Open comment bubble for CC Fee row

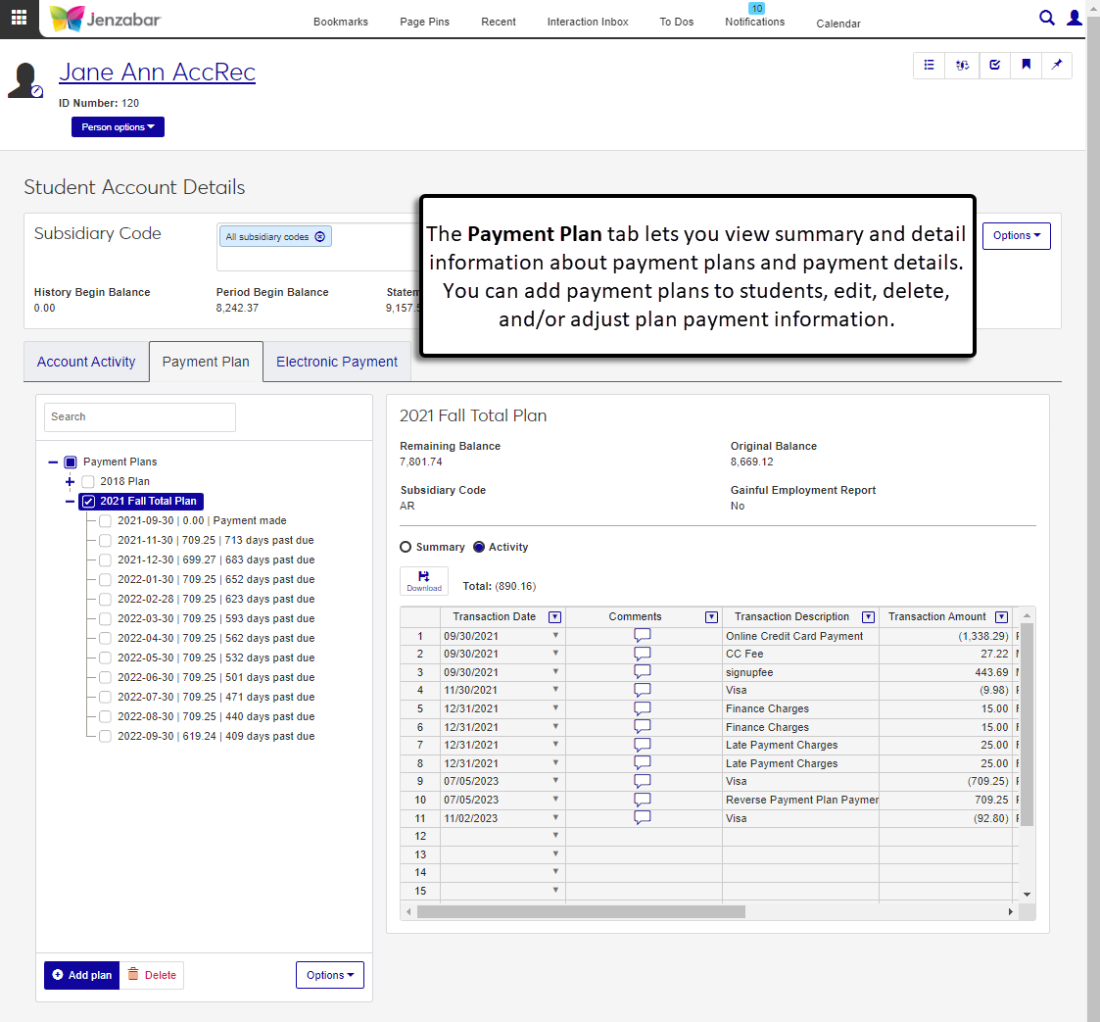643,654
